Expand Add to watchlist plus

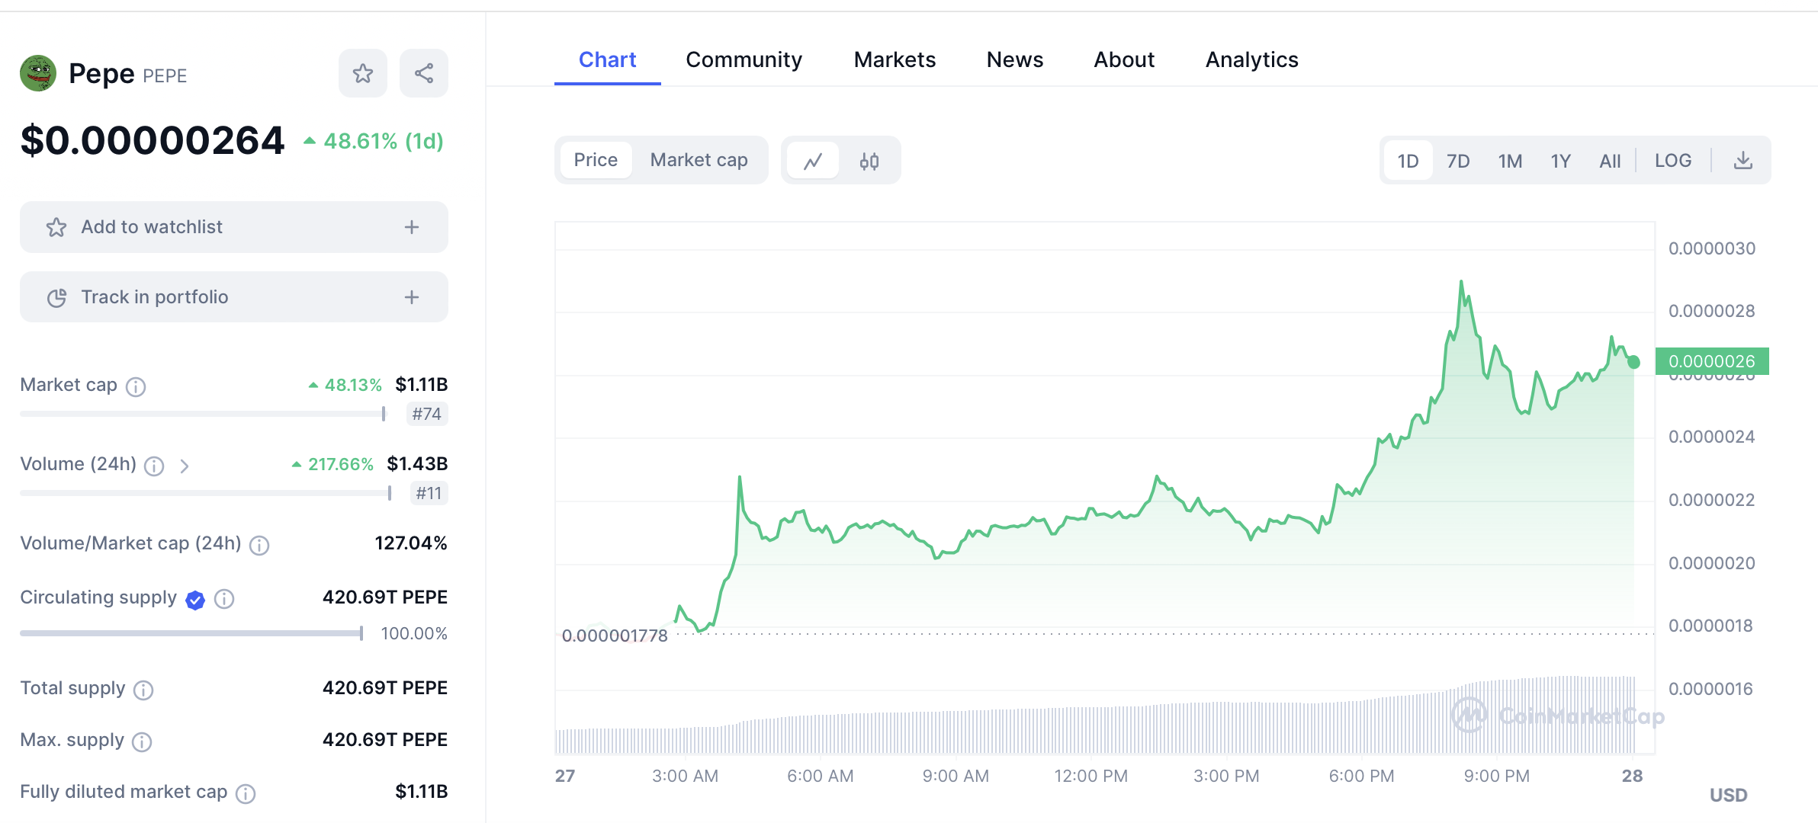coord(412,227)
